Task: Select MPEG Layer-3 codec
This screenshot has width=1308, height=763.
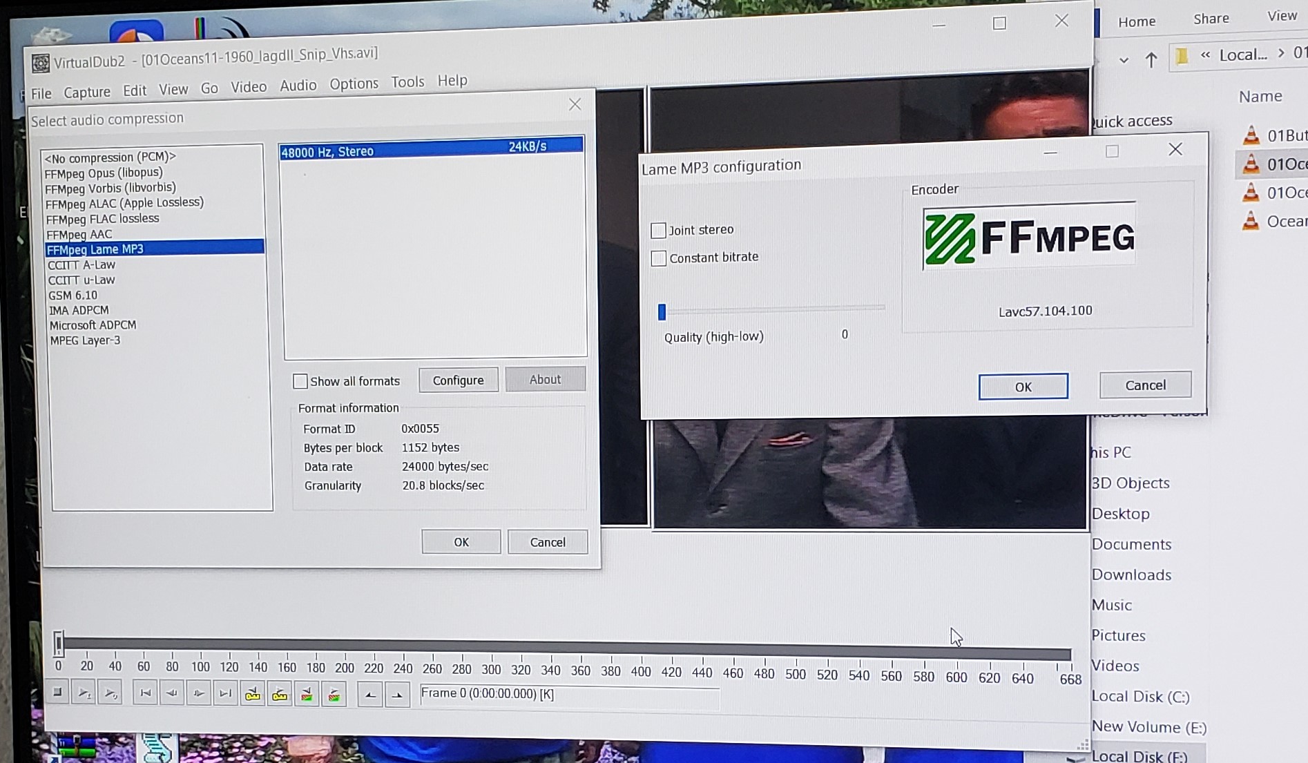Action: (x=85, y=340)
